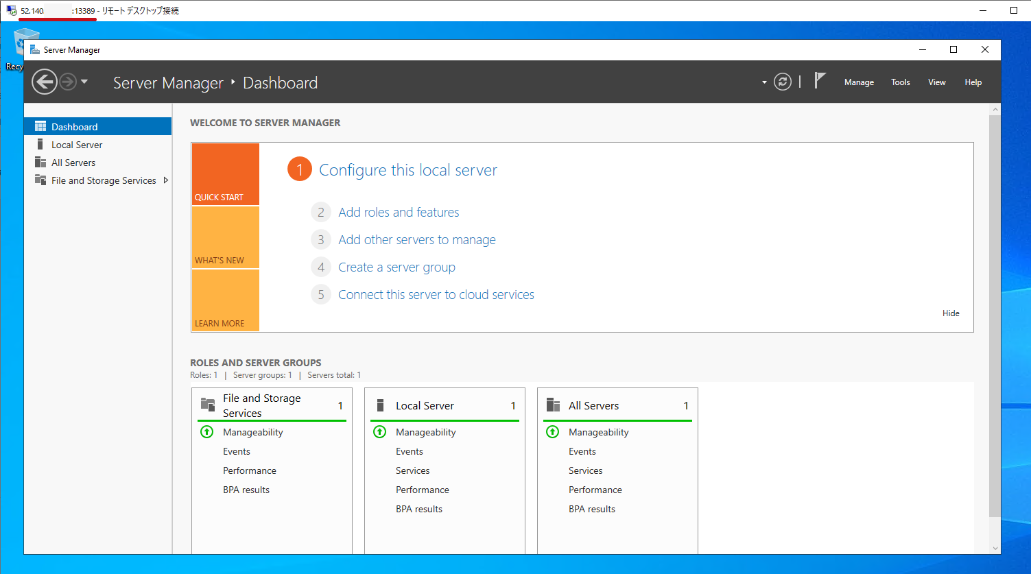This screenshot has height=574, width=1031.
Task: Click File and Storage Services sidebar icon
Action: 40,180
